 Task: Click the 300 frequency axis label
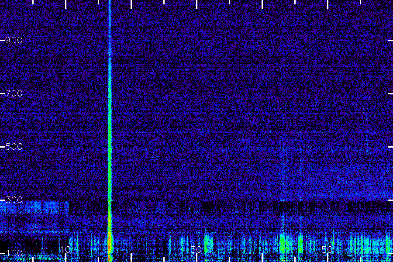coord(14,200)
